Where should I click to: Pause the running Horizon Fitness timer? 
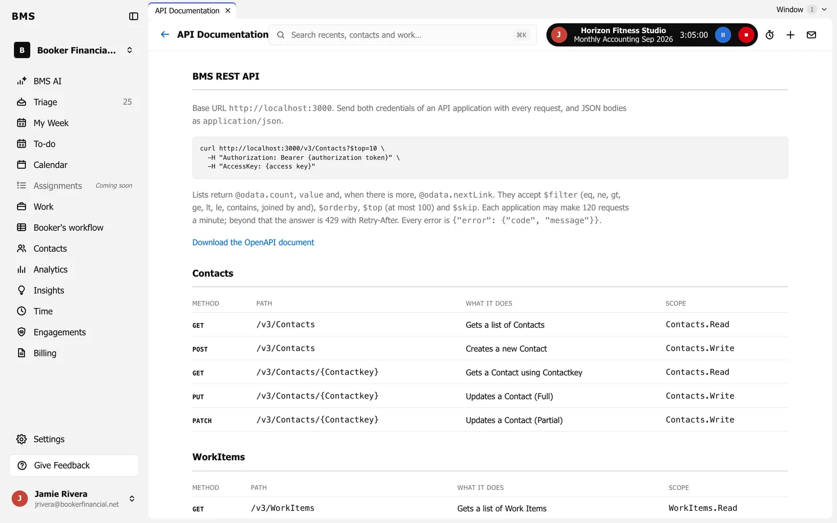coord(723,35)
